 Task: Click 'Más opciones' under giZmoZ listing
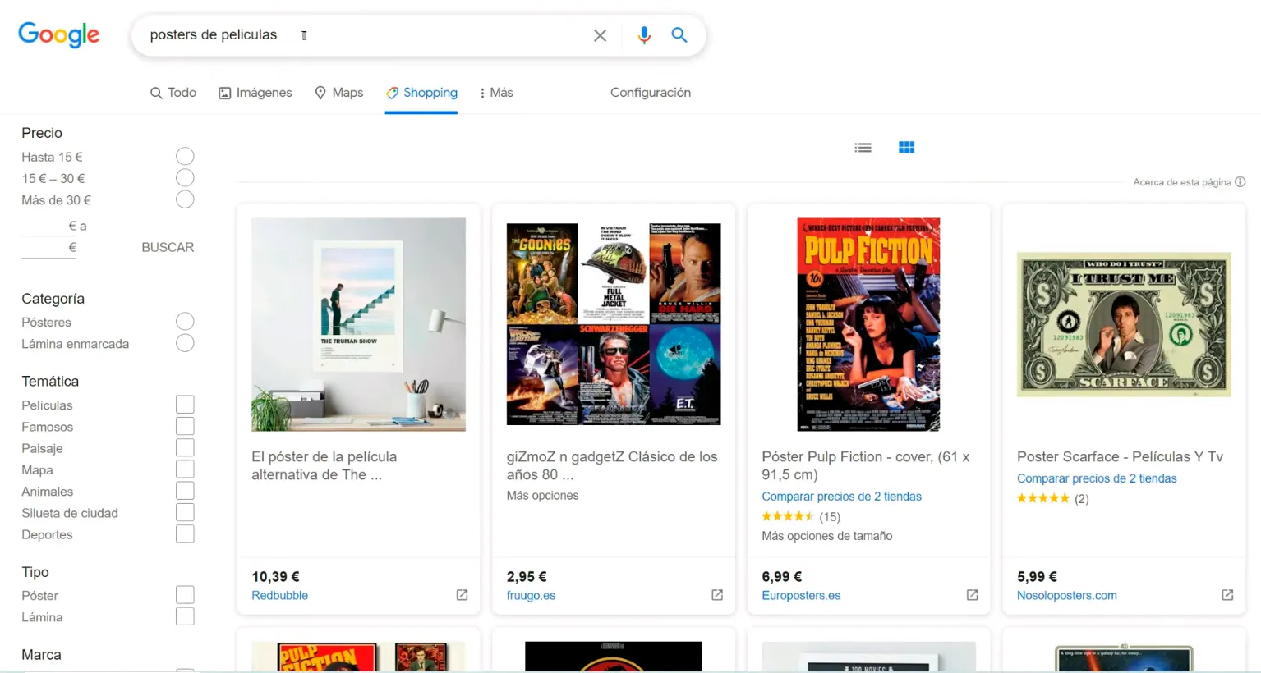pyautogui.click(x=542, y=495)
